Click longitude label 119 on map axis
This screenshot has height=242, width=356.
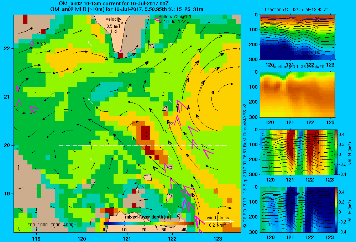point(37,238)
